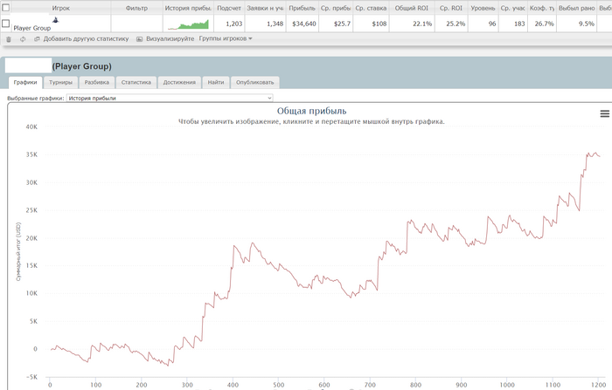Expand the 'Группы игроков' dropdown
This screenshot has width=612, height=390.
[x=226, y=38]
